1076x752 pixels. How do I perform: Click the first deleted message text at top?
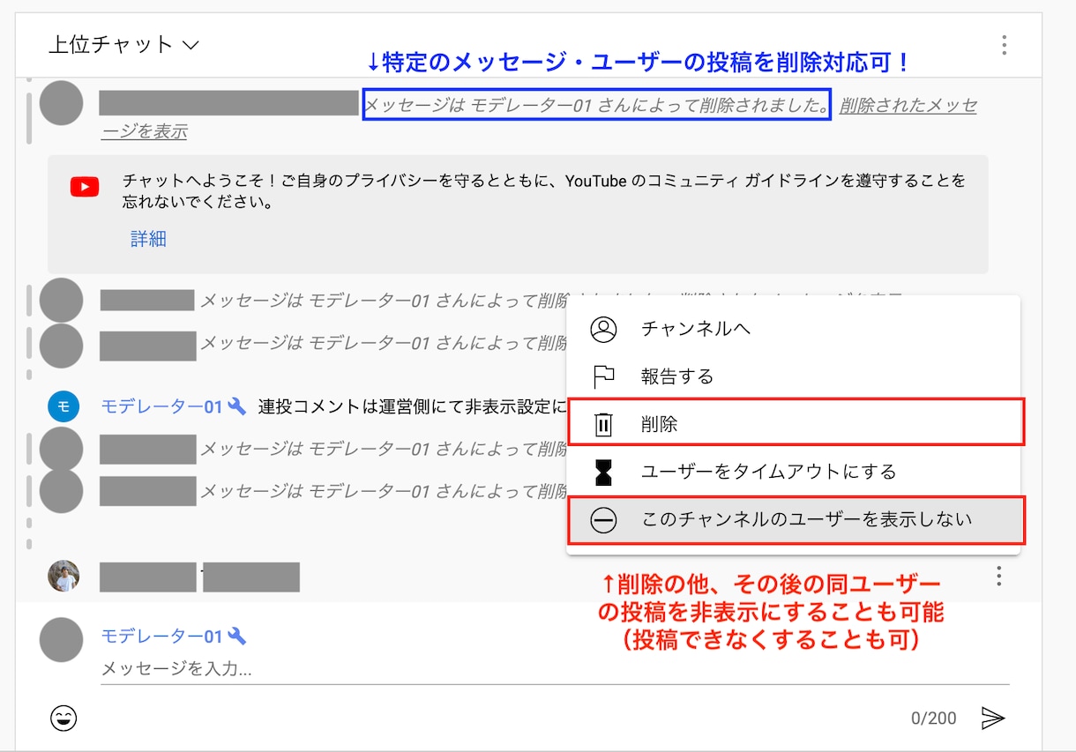coord(597,106)
